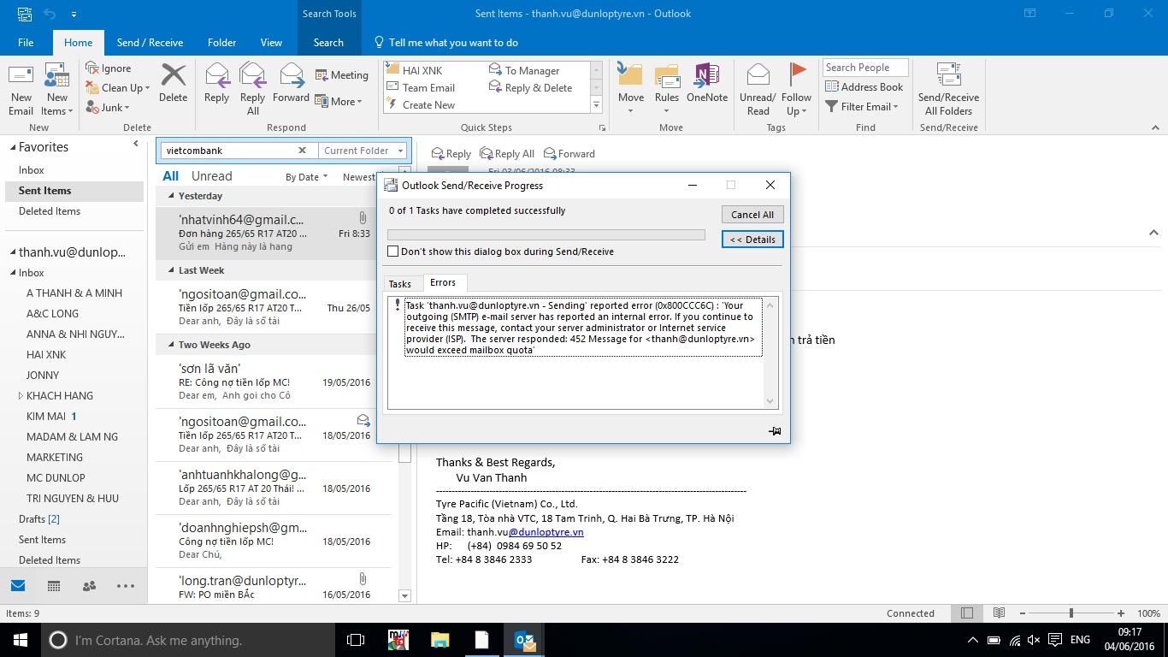The height and width of the screenshot is (657, 1168).
Task: Click Send/Receive All Folders icon
Action: [x=948, y=75]
